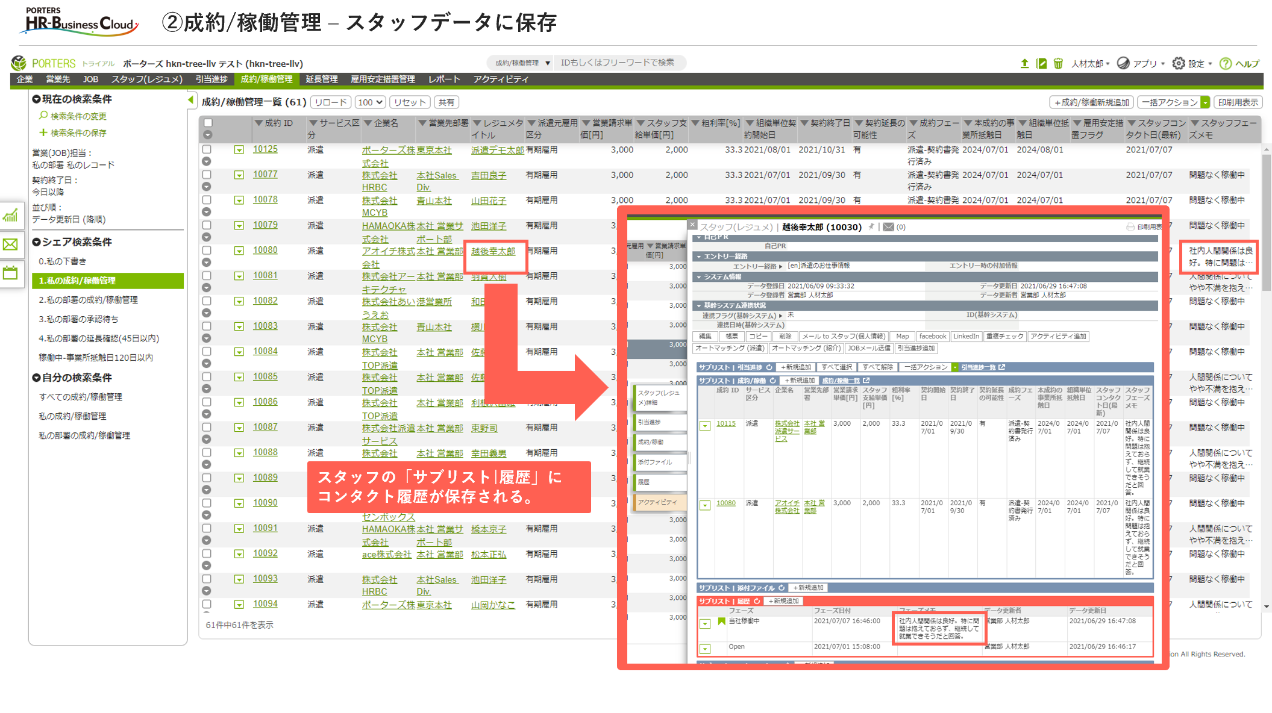
Task: Check the checkbox for row 10091
Action: click(207, 529)
